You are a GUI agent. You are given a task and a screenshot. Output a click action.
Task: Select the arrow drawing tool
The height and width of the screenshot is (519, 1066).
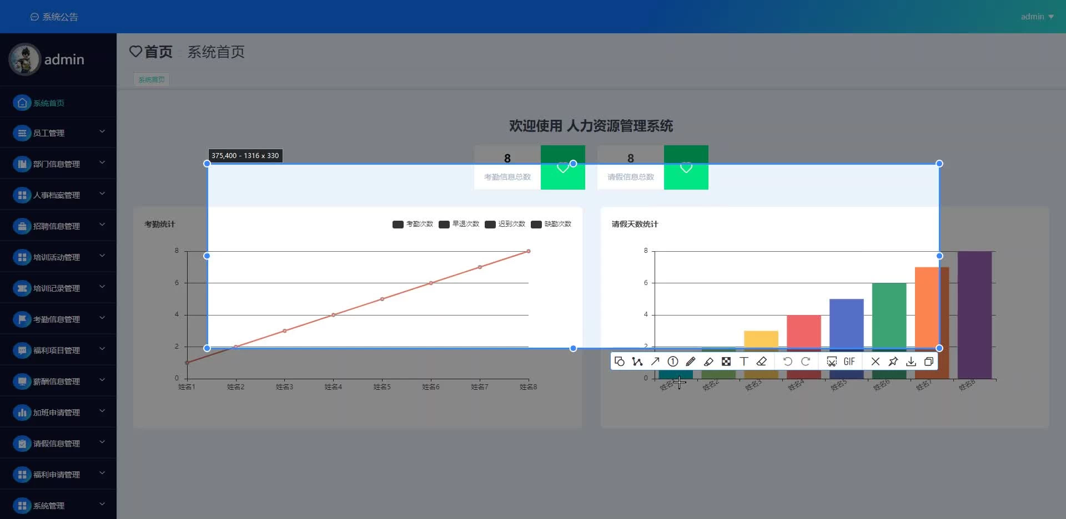655,362
